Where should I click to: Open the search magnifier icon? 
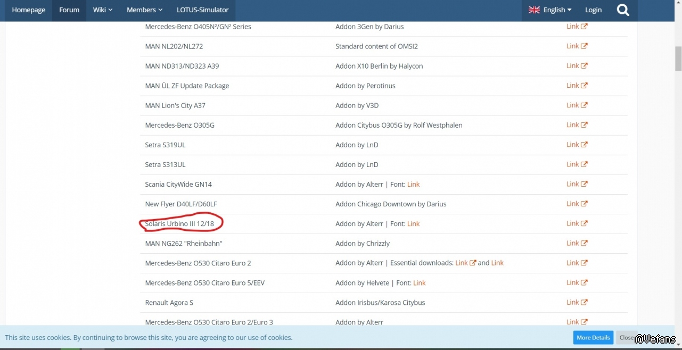click(x=623, y=10)
